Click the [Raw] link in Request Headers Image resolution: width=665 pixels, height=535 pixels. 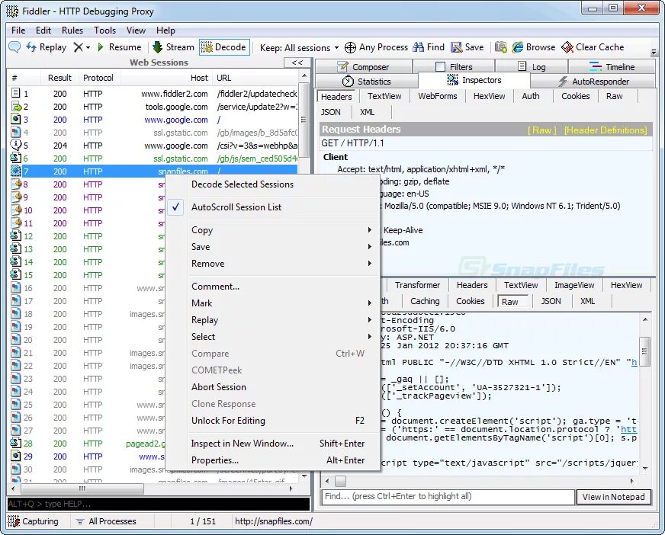[541, 130]
